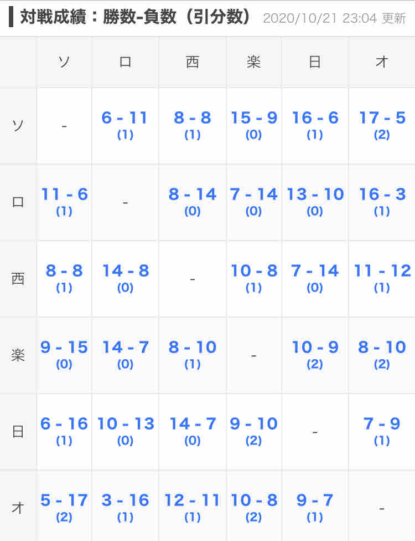Open the ソ vs オ 17 - 5 record
Screen dimensions: 415x541
point(382,118)
